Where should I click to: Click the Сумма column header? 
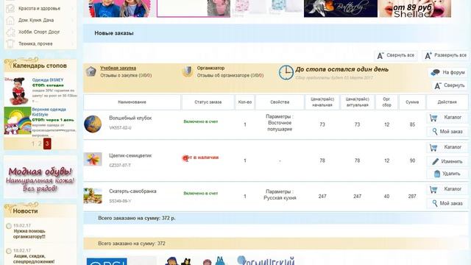(x=412, y=102)
